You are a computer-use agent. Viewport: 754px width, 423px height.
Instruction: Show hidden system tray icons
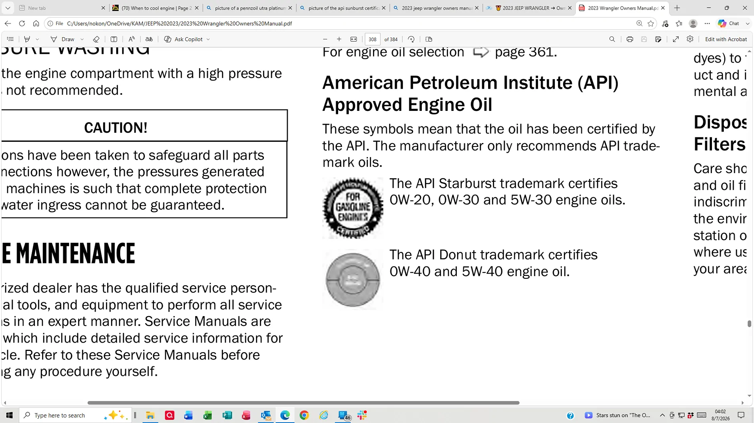click(x=662, y=415)
